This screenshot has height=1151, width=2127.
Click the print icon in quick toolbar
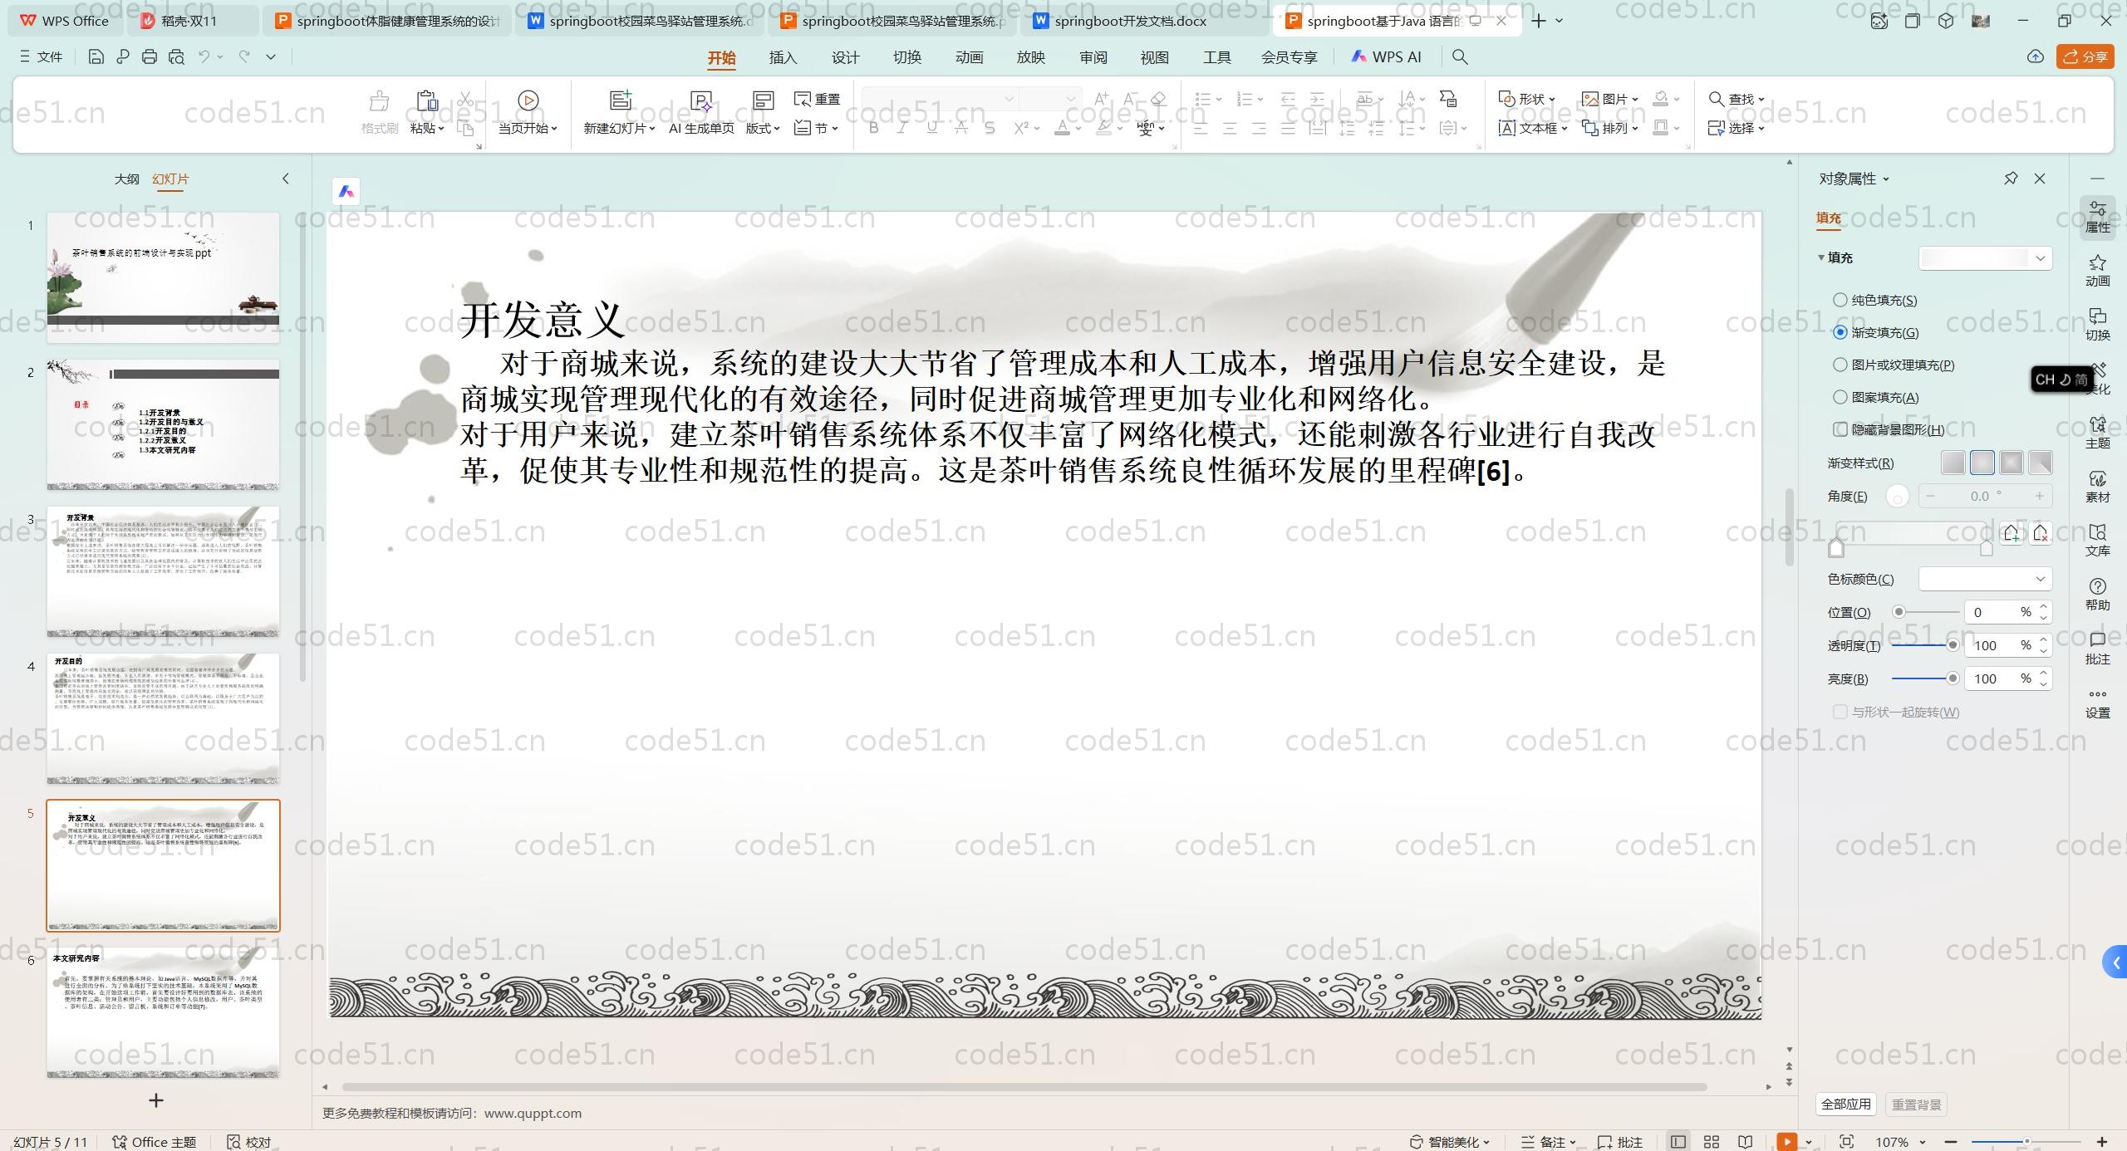pos(150,56)
